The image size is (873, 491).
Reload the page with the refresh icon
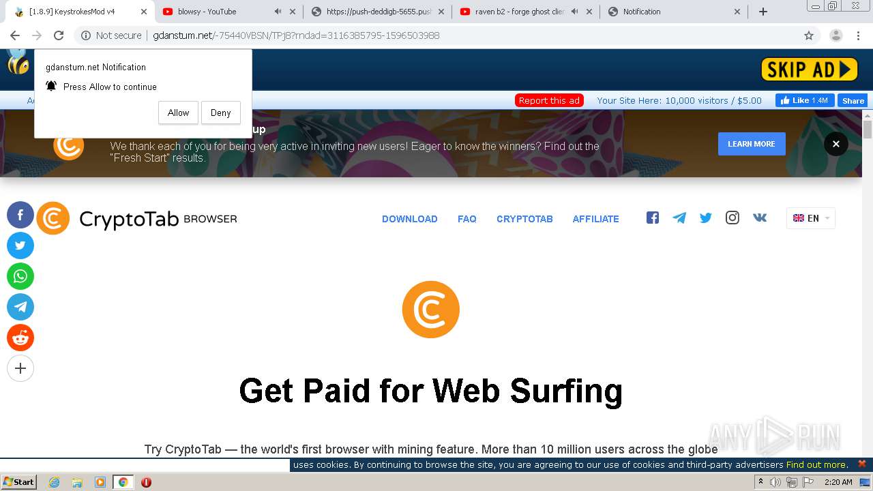pyautogui.click(x=59, y=35)
